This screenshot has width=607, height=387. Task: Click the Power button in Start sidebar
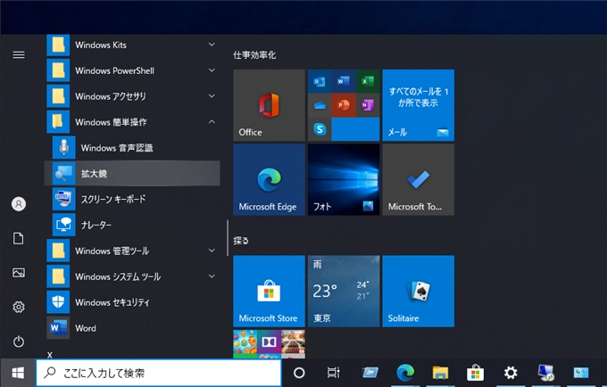click(x=19, y=342)
